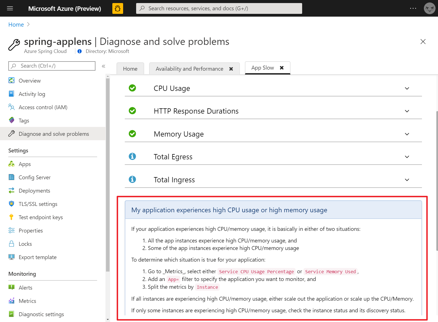Image resolution: width=438 pixels, height=322 pixels.
Task: Click the Access control (IAM) icon
Action: pos(11,107)
